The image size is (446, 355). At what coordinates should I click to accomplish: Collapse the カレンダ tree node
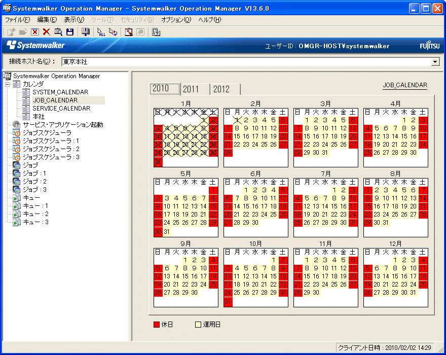pos(8,84)
